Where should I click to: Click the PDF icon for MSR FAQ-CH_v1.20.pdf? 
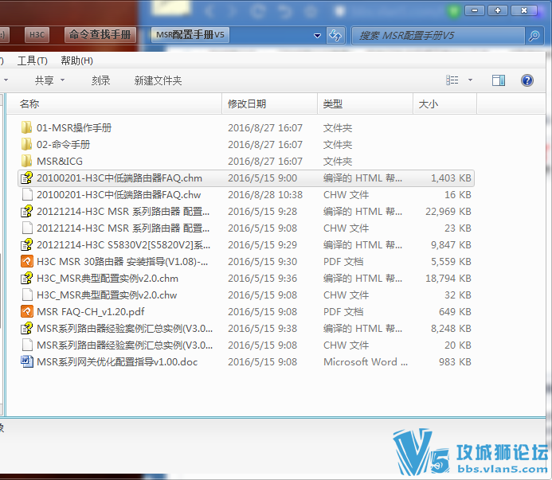(x=27, y=312)
